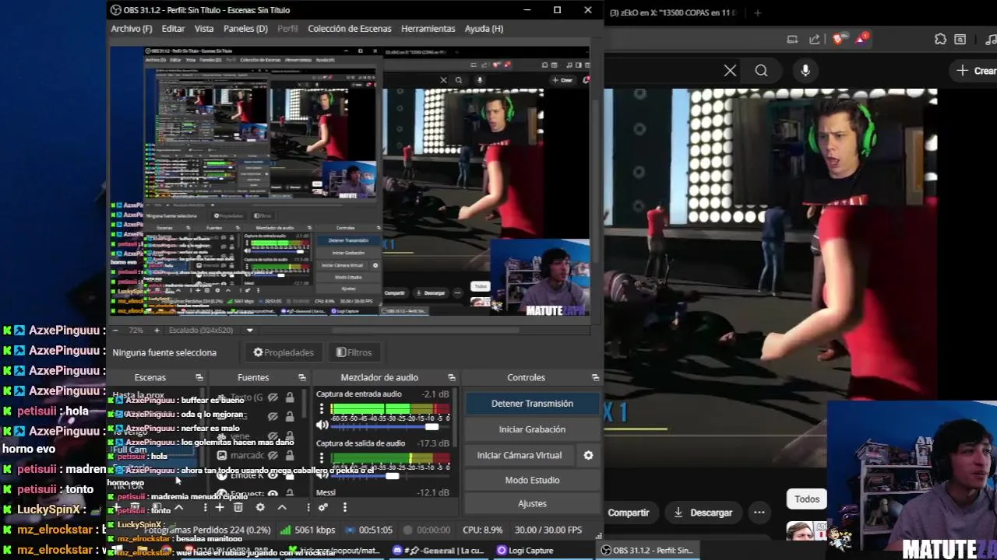Viewport: 997px width, 560px height.
Task: Click Iniciar Grabación
Action: tap(532, 429)
